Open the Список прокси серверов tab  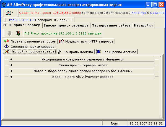tap(66, 25)
